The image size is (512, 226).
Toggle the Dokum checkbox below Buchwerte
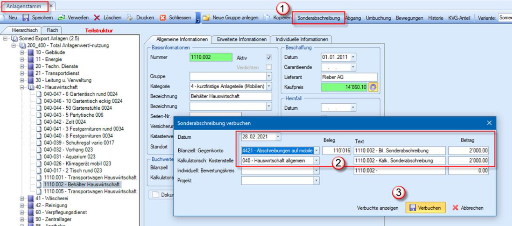(155, 195)
